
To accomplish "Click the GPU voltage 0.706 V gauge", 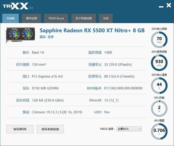I will coord(159,132).
